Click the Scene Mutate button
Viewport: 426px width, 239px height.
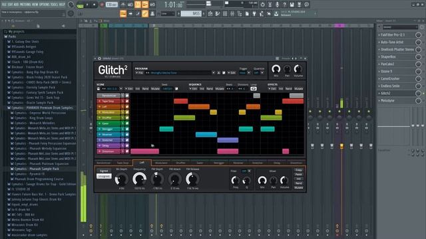(x=155, y=89)
